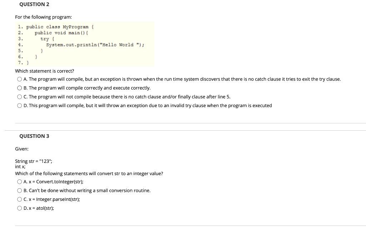Choose option B about writing a conversion routine
366x227 pixels.
click(x=19, y=190)
